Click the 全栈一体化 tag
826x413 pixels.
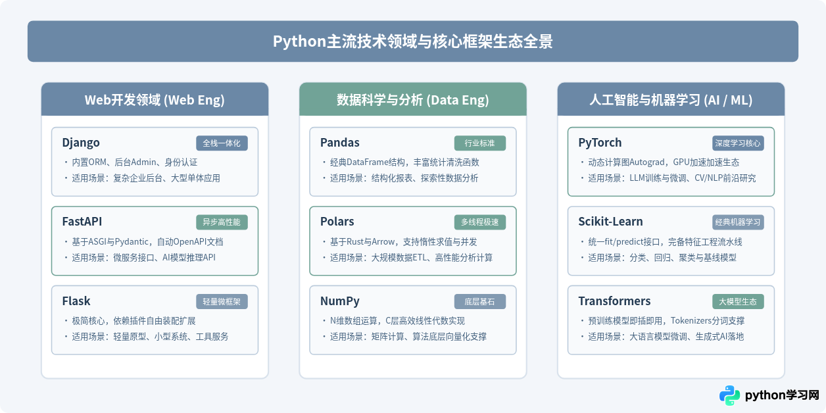222,143
